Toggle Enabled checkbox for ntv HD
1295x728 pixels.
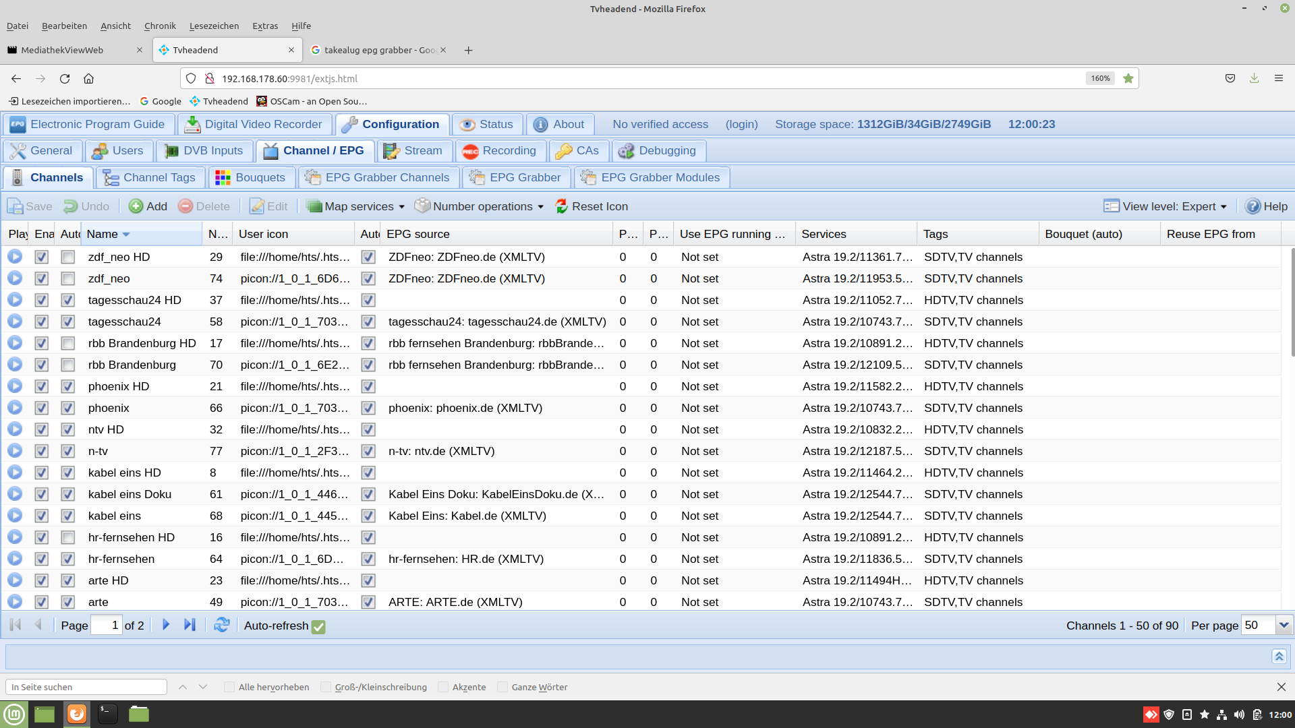42,429
